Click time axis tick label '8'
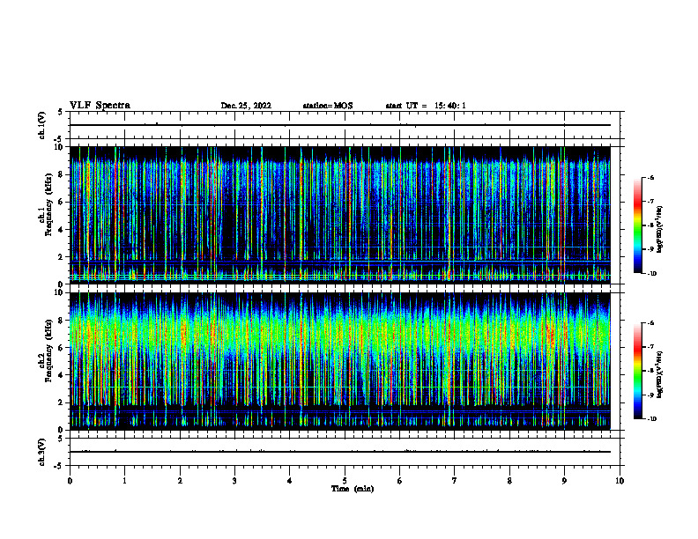 pyautogui.click(x=509, y=481)
